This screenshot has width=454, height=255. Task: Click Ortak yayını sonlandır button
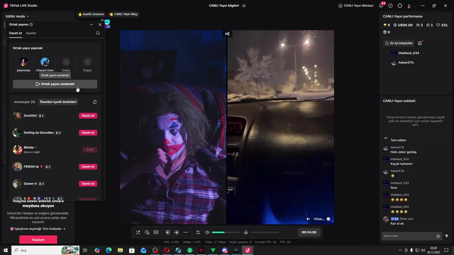pos(55,84)
